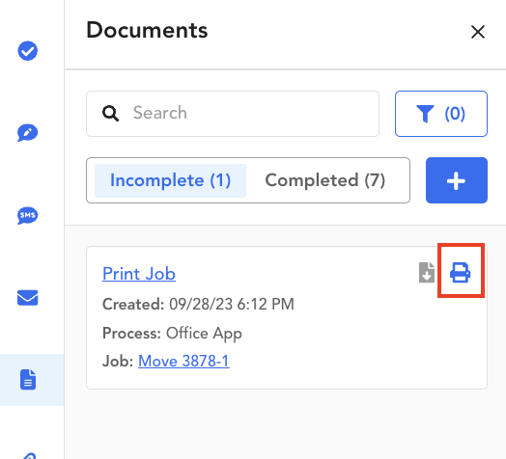Screen dimensions: 506x459
Task: Switch to the Completed (7) tab
Action: tap(325, 180)
